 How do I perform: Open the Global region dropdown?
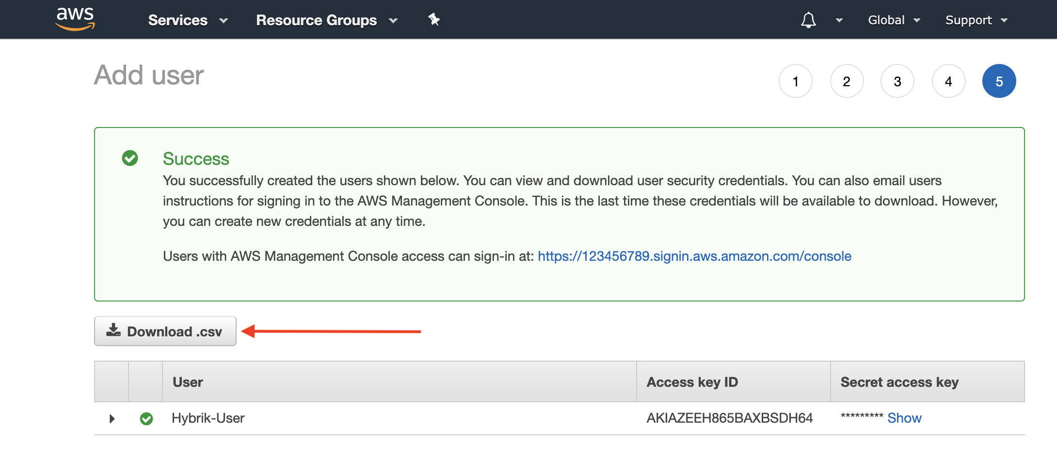pos(894,20)
